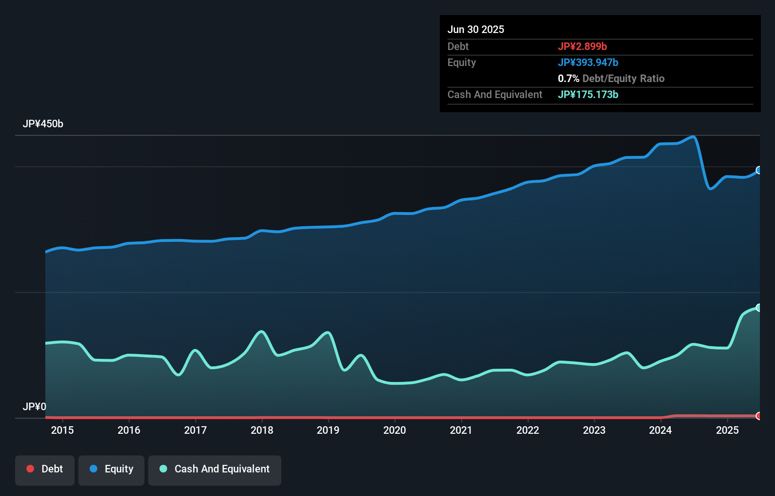Click the Cash And Equivalent tooltip row
775x496 pixels.
tap(524, 94)
